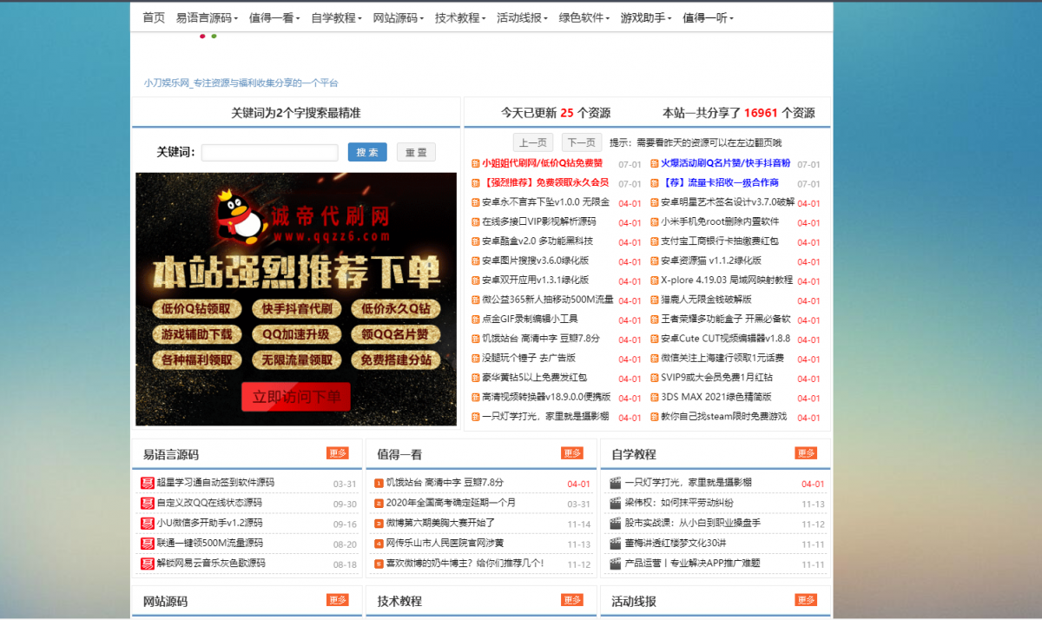Open 教你自己找steam限时免费游戏 link
This screenshot has width=1042, height=620.
click(724, 416)
